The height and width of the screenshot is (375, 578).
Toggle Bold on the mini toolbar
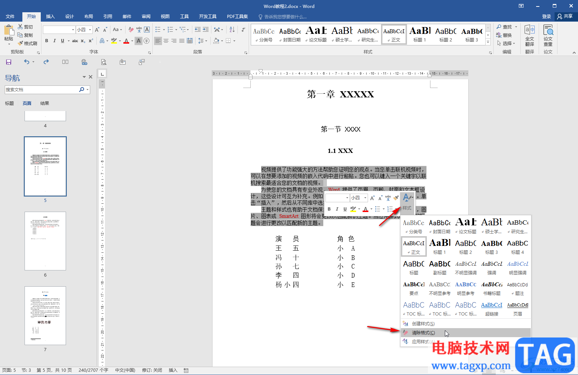[329, 209]
